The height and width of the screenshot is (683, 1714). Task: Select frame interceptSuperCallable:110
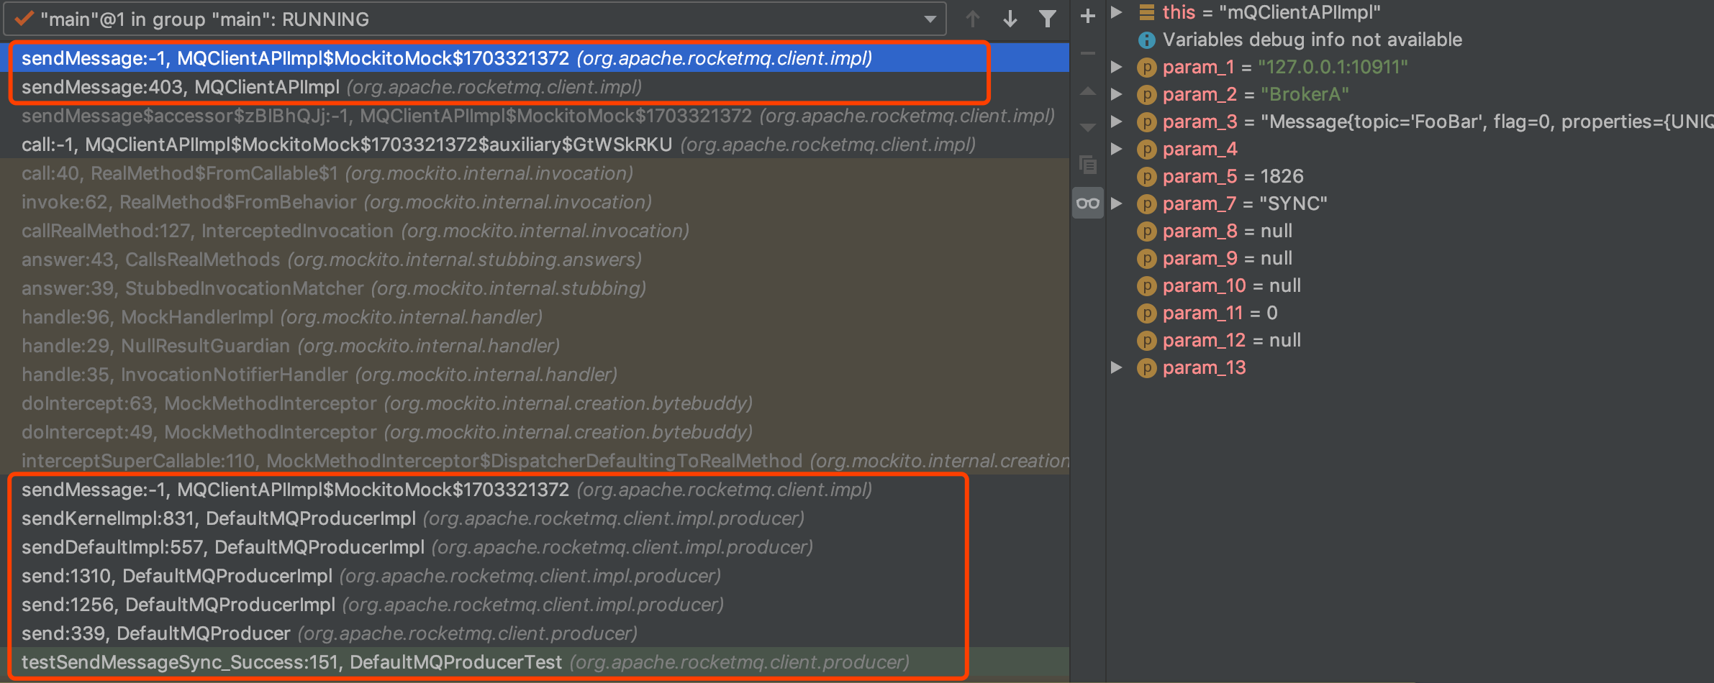click(535, 461)
